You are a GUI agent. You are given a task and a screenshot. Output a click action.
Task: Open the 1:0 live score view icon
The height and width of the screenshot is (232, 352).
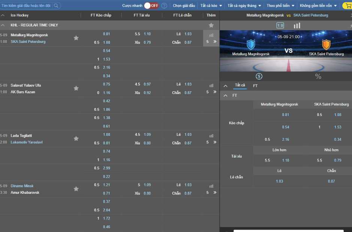[280, 25]
